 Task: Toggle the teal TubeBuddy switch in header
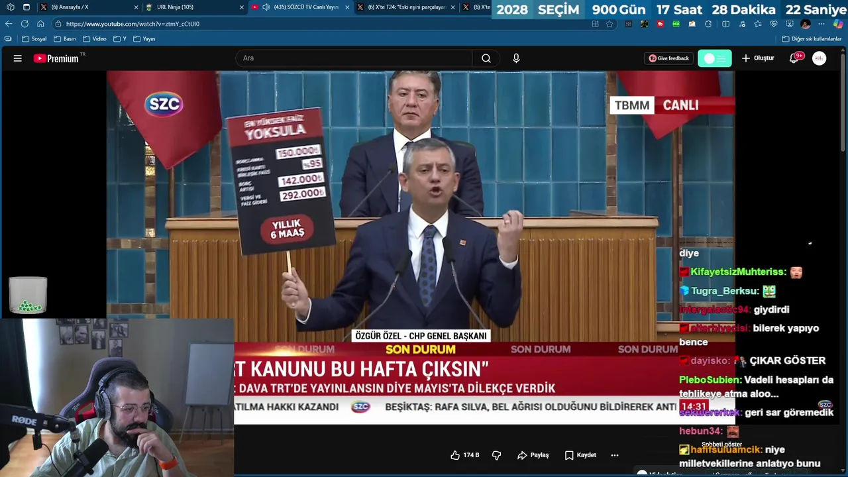click(x=715, y=58)
